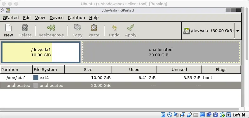Click the boot flag cell
Image resolution: width=249 pixels, height=118 pixels.
point(208,78)
